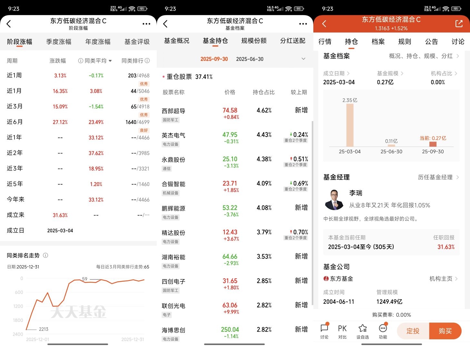Open PK 对比 comparison
This screenshot has width=470, height=348.
pyautogui.click(x=342, y=332)
